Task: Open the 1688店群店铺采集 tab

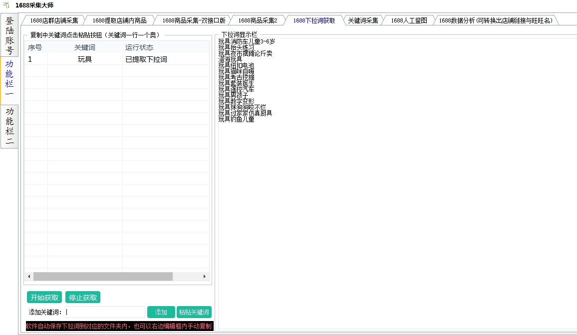Action: [54, 20]
